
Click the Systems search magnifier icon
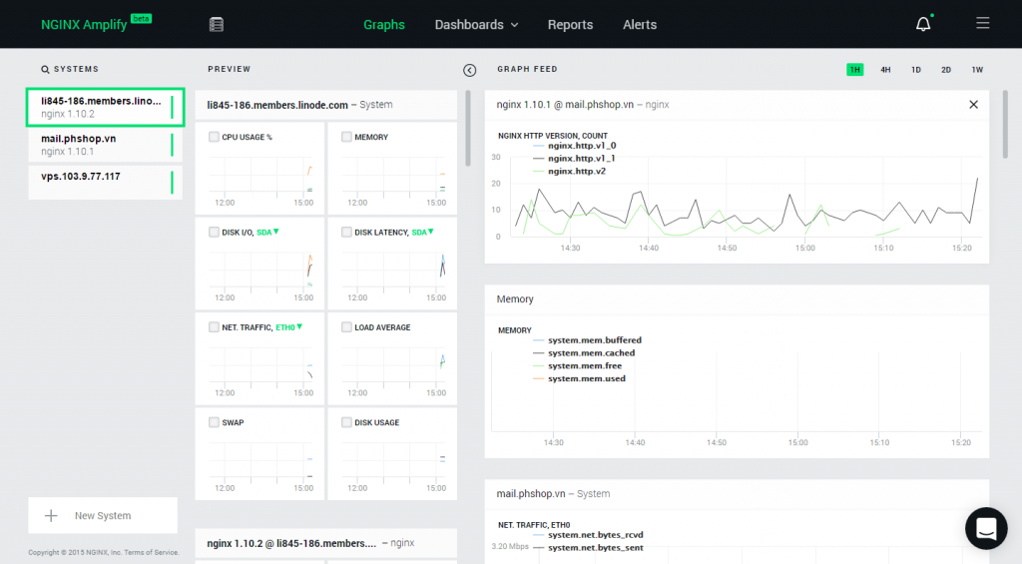click(45, 69)
